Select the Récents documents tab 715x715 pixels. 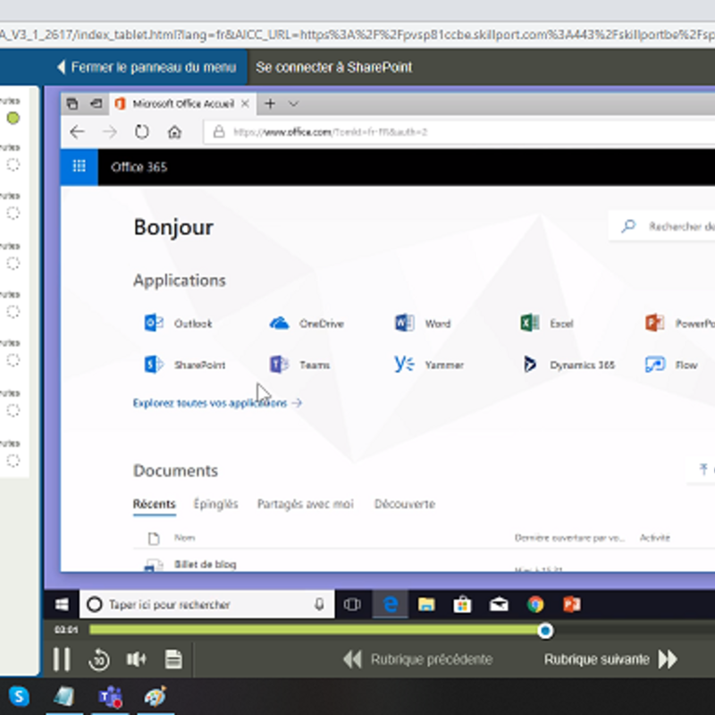click(x=154, y=504)
